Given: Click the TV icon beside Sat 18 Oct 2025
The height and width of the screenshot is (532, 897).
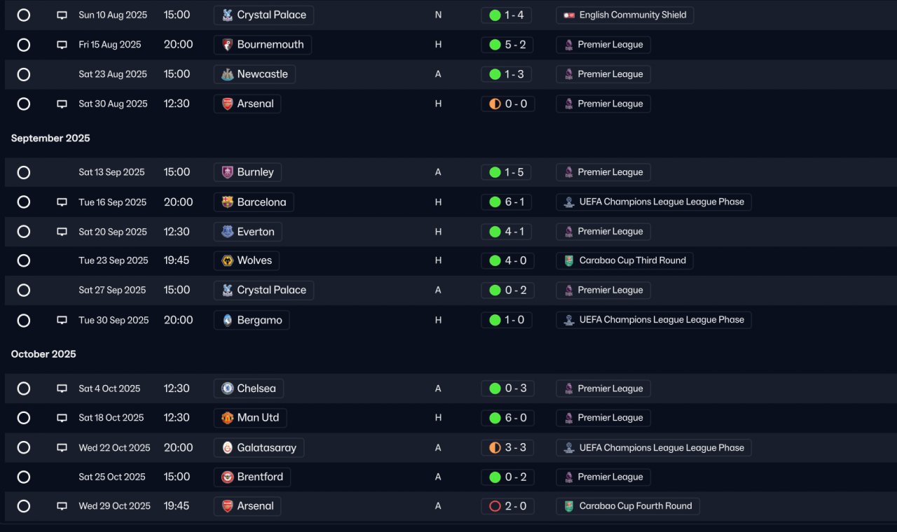Looking at the screenshot, I should (x=62, y=418).
